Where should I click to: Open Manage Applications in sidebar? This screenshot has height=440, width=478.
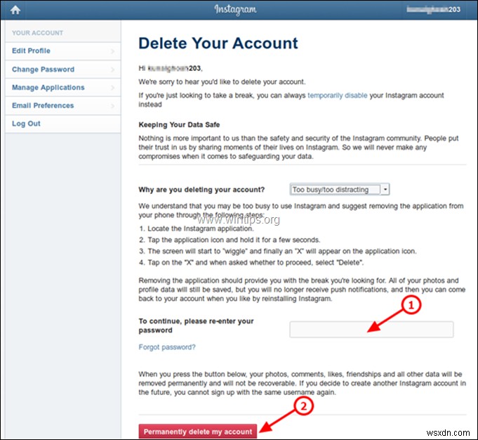[x=62, y=88]
